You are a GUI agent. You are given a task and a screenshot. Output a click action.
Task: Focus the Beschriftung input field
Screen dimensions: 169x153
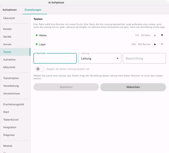click(144, 58)
